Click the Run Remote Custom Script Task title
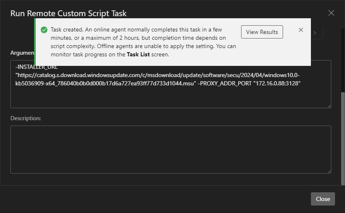 69,13
